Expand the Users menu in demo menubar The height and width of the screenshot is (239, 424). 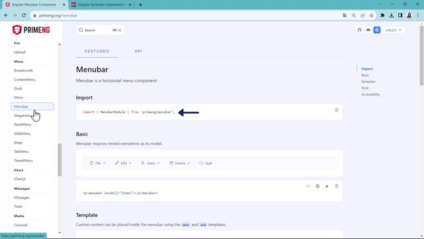tap(150, 163)
